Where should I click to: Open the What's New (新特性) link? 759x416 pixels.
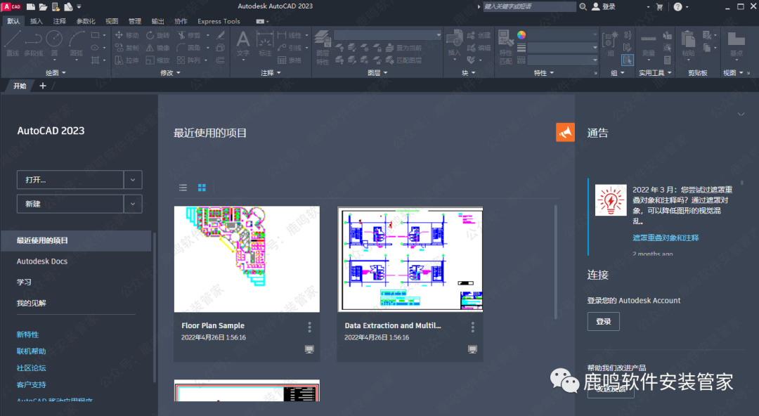(x=27, y=334)
